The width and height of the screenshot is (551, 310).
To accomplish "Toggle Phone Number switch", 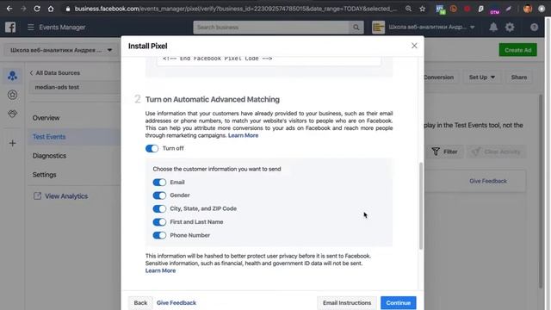I will pyautogui.click(x=159, y=235).
